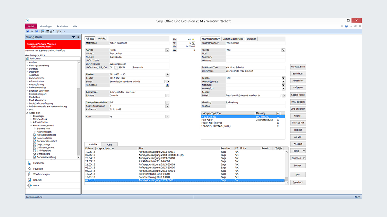
Task: Open the Bearbeiten menu
Action: tap(62, 26)
